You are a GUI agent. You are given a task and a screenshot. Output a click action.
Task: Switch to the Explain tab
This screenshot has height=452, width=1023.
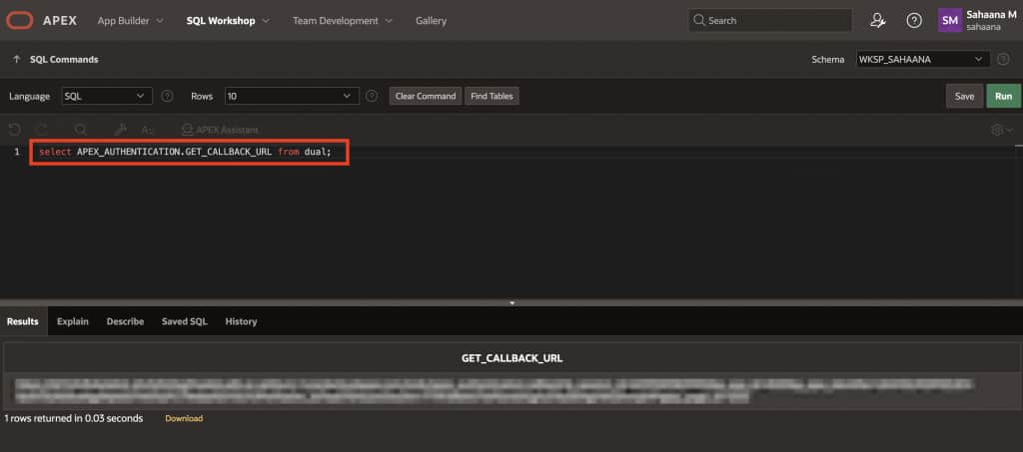(x=72, y=321)
